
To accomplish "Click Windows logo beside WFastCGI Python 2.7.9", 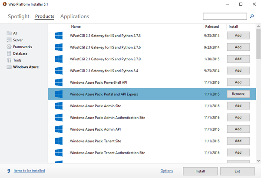I will pos(59,59).
